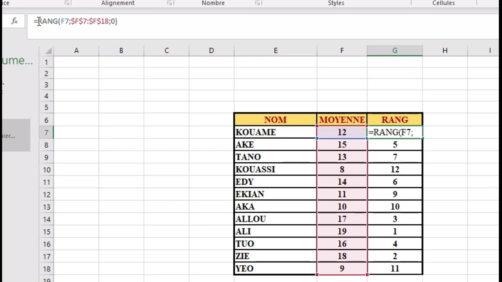The image size is (502, 282).
Task: Select row 1 header
Action: (x=46, y=62)
